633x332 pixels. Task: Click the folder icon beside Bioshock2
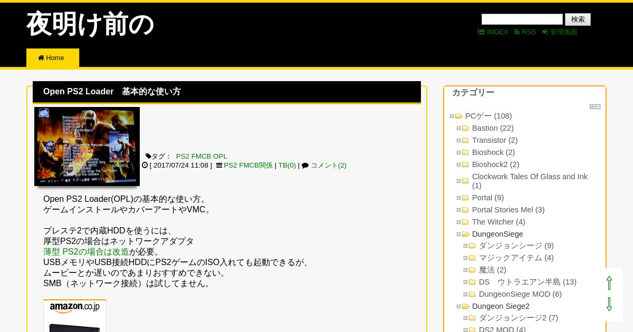465,165
